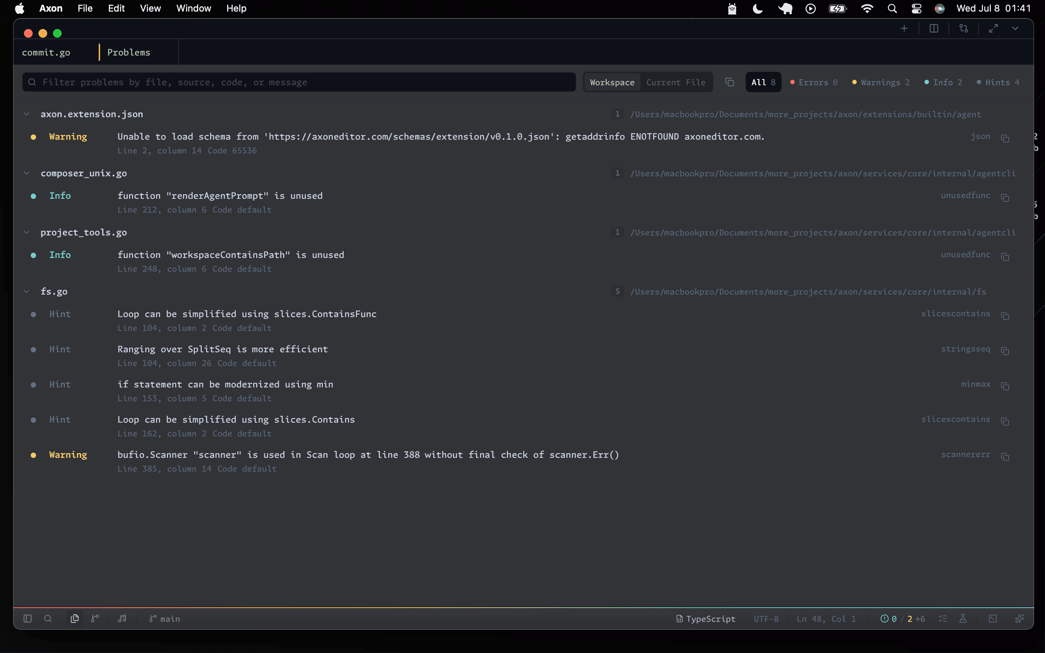Copy the bufio.Scanner warning
1045x653 pixels.
[x=1005, y=456]
